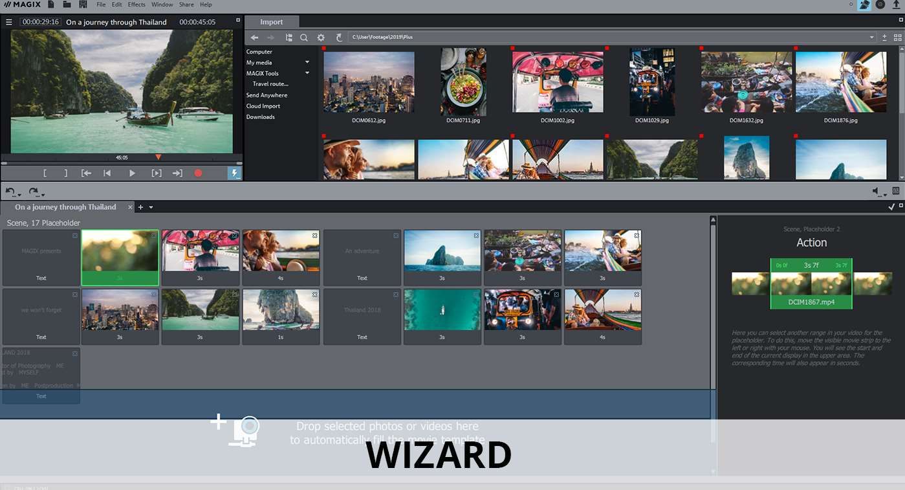Set the range out-point bracket
905x490 pixels.
(65, 173)
